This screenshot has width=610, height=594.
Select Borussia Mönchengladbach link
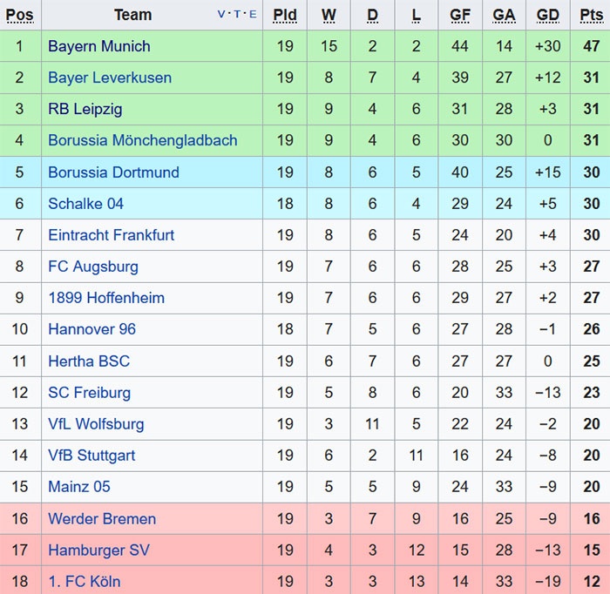[x=142, y=140]
